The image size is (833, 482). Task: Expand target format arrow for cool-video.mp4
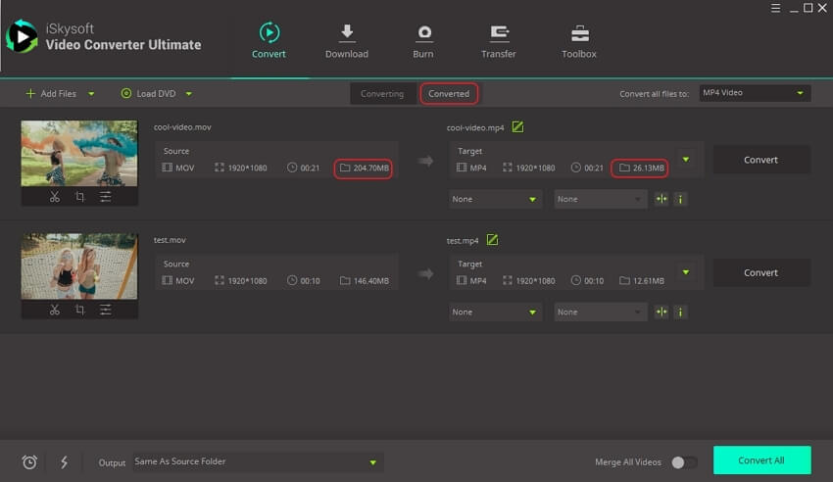[x=686, y=159]
